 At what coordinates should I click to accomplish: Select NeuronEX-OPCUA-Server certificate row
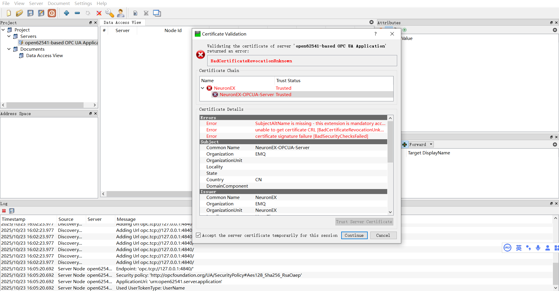247,94
